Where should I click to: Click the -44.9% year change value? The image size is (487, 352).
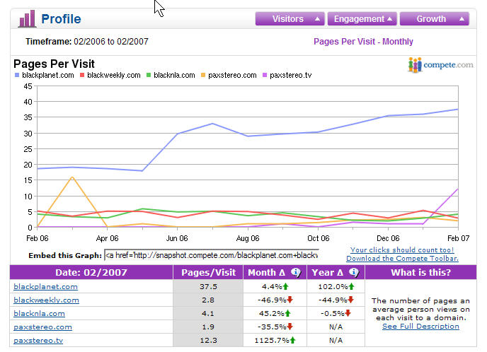tap(333, 300)
